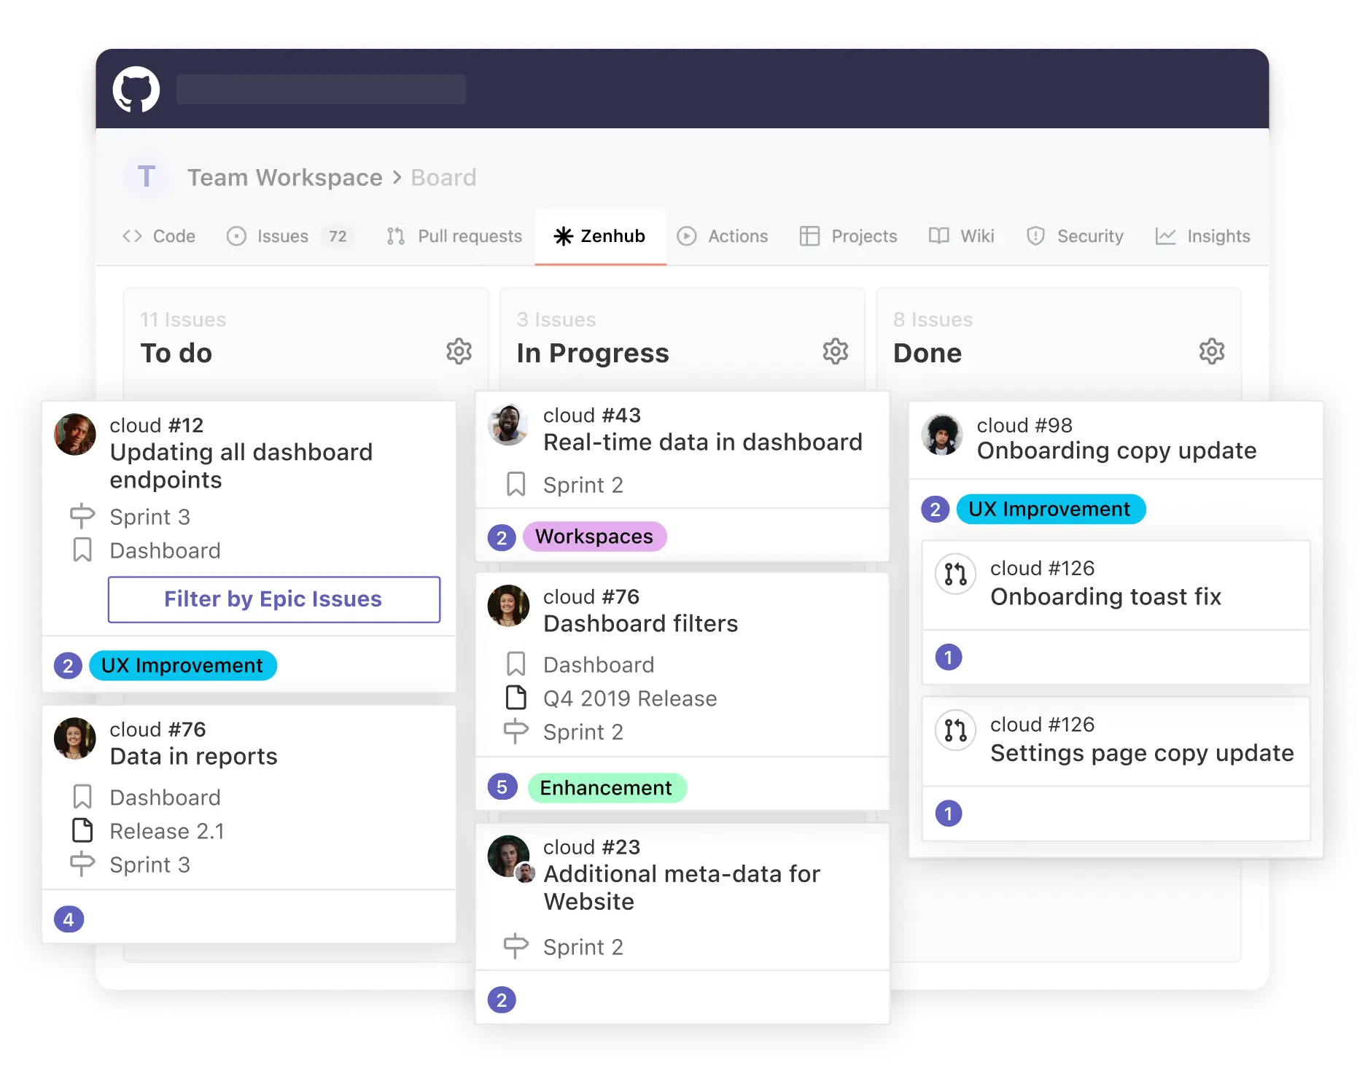Open the Data in reports issue
The image size is (1365, 1076).
(x=194, y=756)
